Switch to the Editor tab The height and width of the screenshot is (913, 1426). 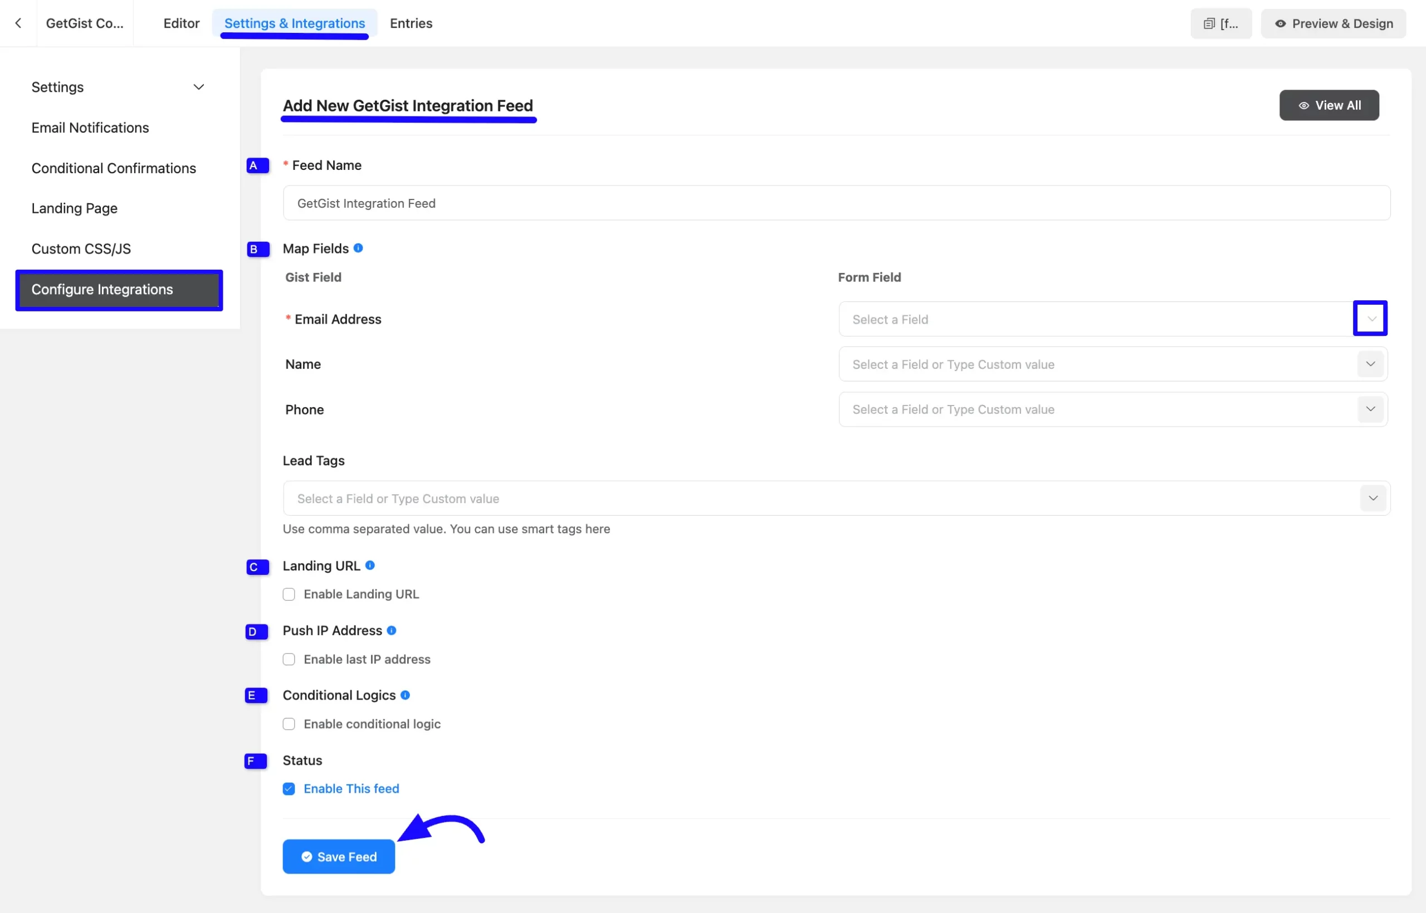[x=182, y=23]
